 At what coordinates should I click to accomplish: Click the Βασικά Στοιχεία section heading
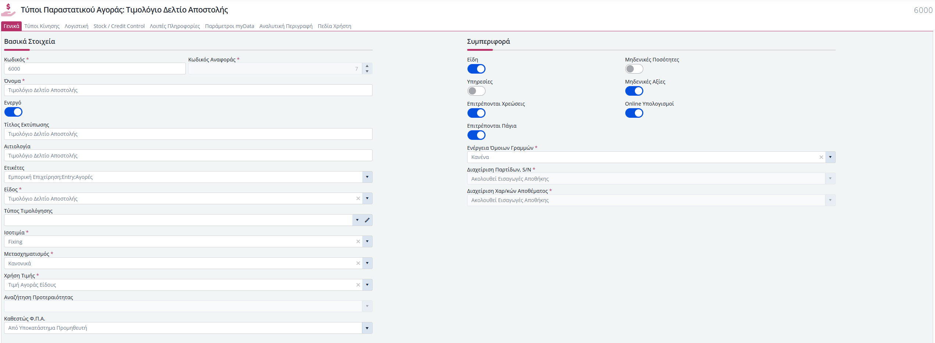click(x=29, y=42)
